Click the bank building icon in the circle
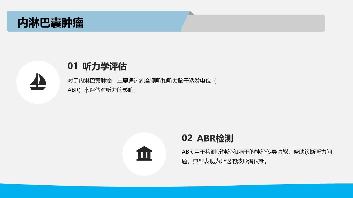Image resolution: width=353 pixels, height=198 pixels. (x=144, y=153)
